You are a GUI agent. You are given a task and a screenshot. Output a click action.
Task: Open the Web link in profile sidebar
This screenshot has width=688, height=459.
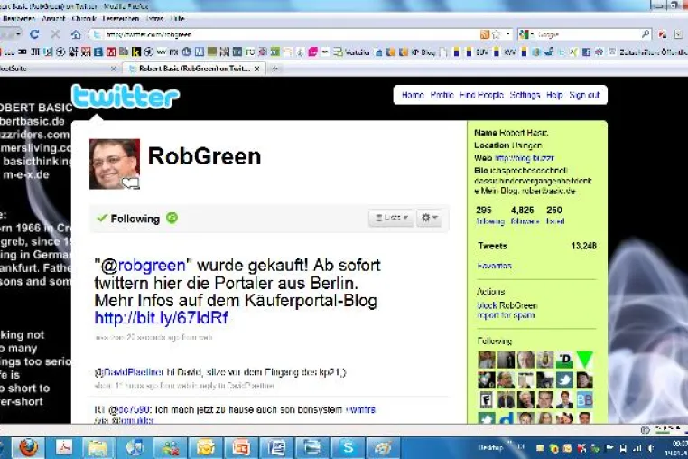coord(525,158)
